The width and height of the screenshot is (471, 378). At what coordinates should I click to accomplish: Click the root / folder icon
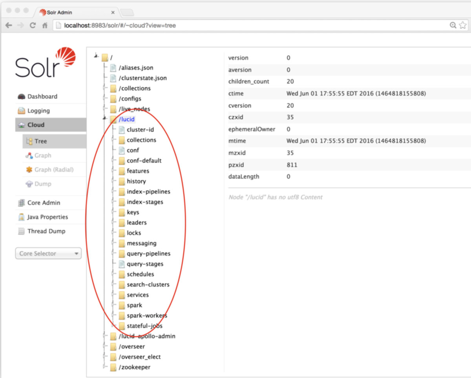[x=105, y=58]
